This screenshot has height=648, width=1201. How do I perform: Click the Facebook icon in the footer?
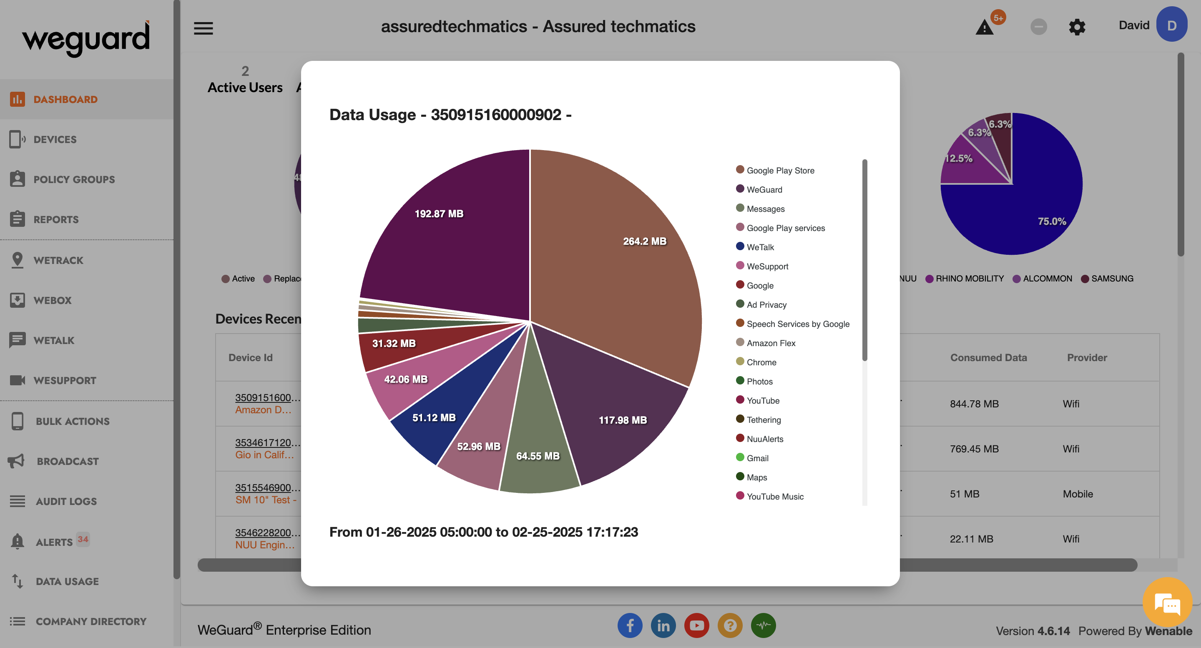pos(630,625)
